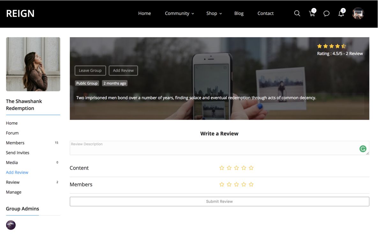The width and height of the screenshot is (378, 234).
Task: Rate Content five stars
Action: tap(251, 168)
